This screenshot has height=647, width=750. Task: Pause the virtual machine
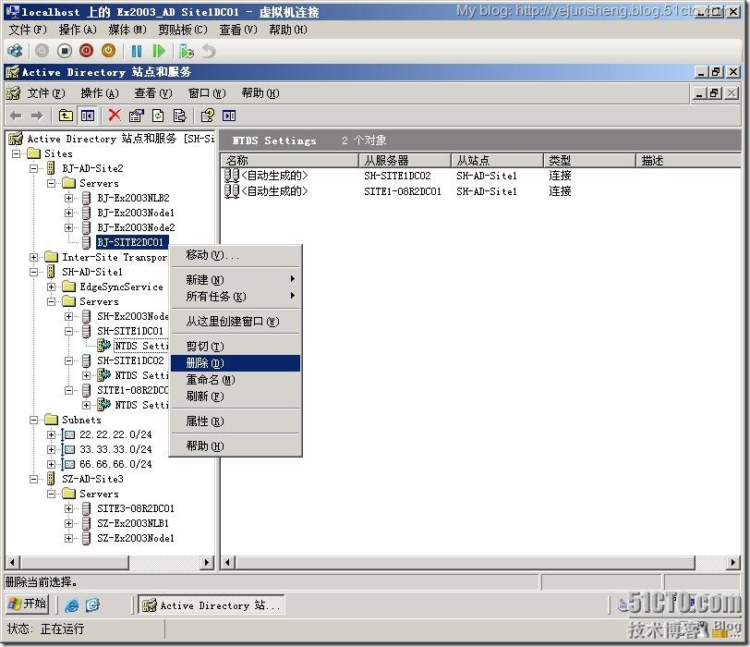tap(137, 51)
